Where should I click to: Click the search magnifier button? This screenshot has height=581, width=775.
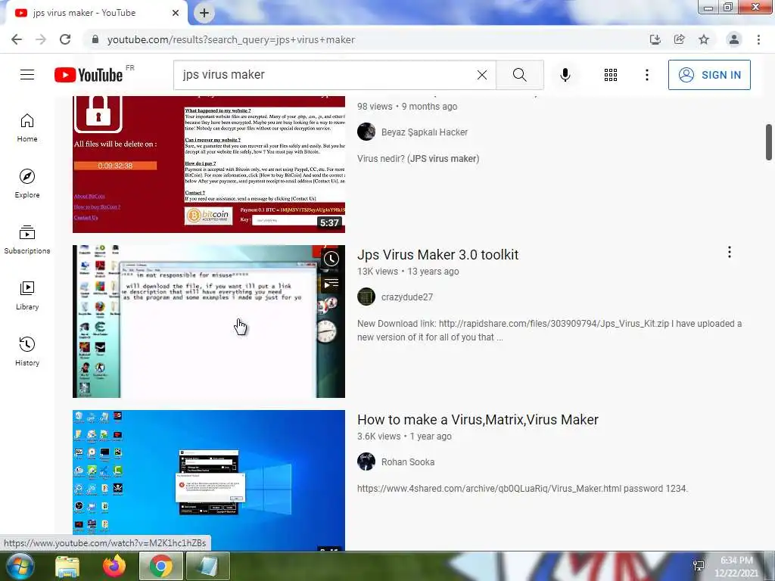point(519,75)
